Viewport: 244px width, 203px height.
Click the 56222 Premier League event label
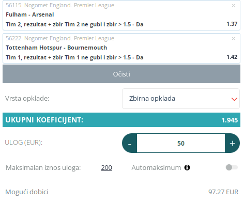point(60,38)
